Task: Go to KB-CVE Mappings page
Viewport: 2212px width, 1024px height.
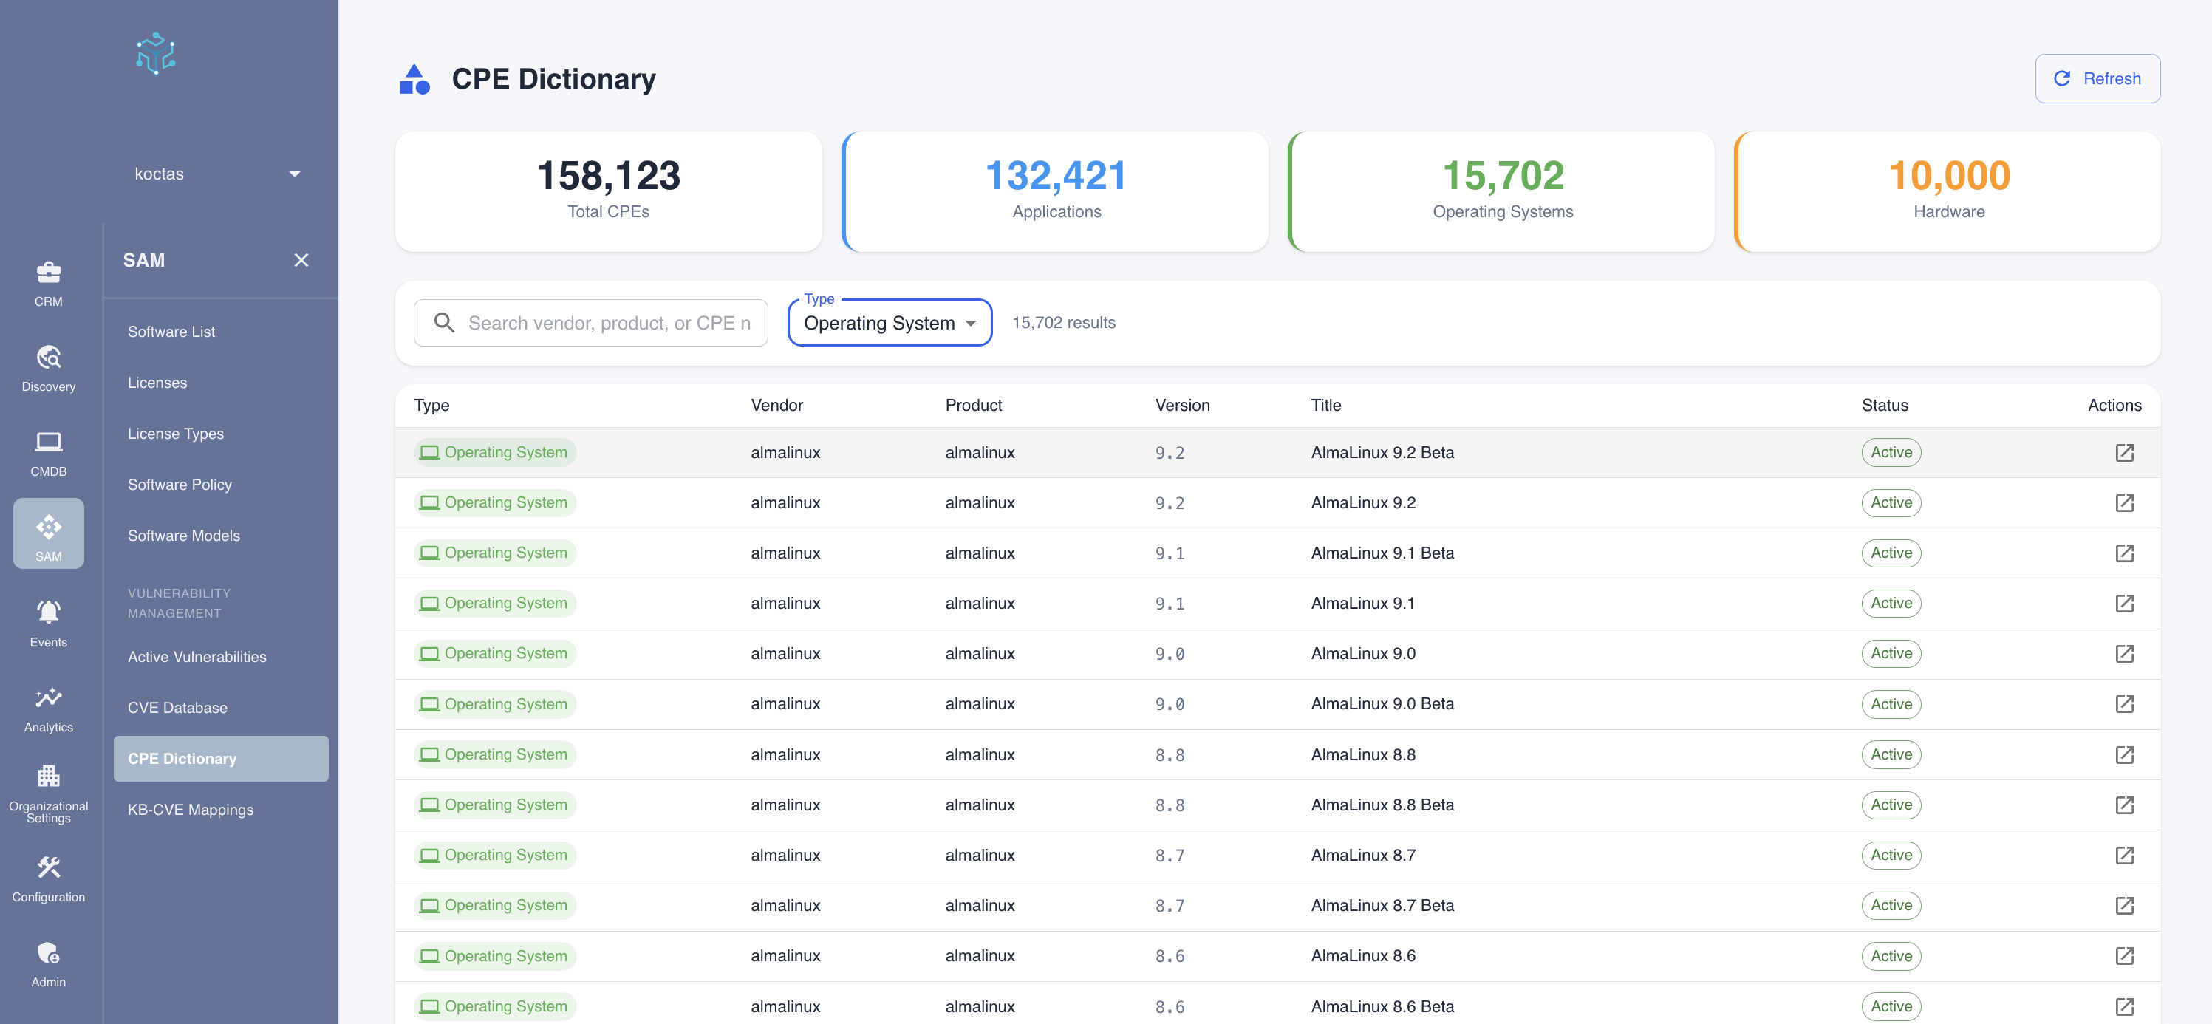Action: 191,810
